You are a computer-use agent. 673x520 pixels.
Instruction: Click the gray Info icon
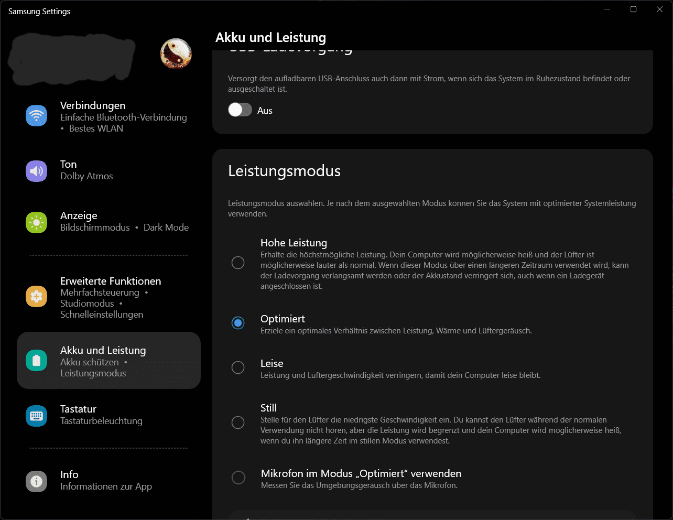(36, 481)
